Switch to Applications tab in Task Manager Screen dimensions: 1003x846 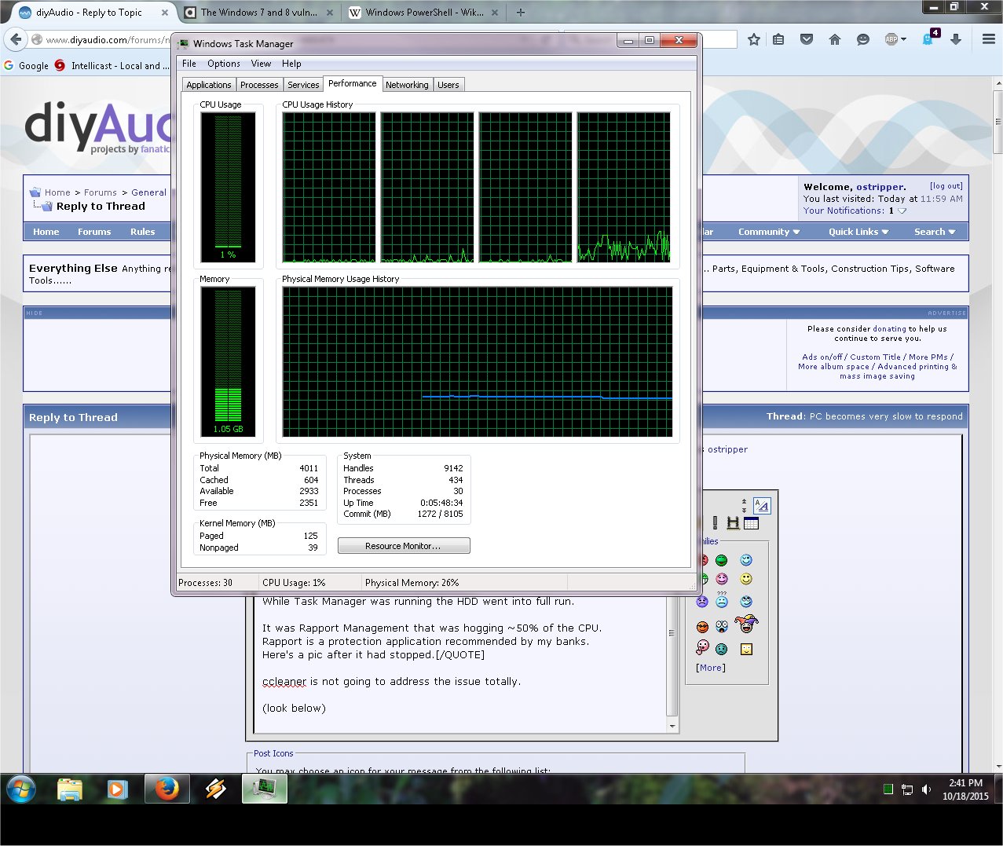tap(209, 85)
